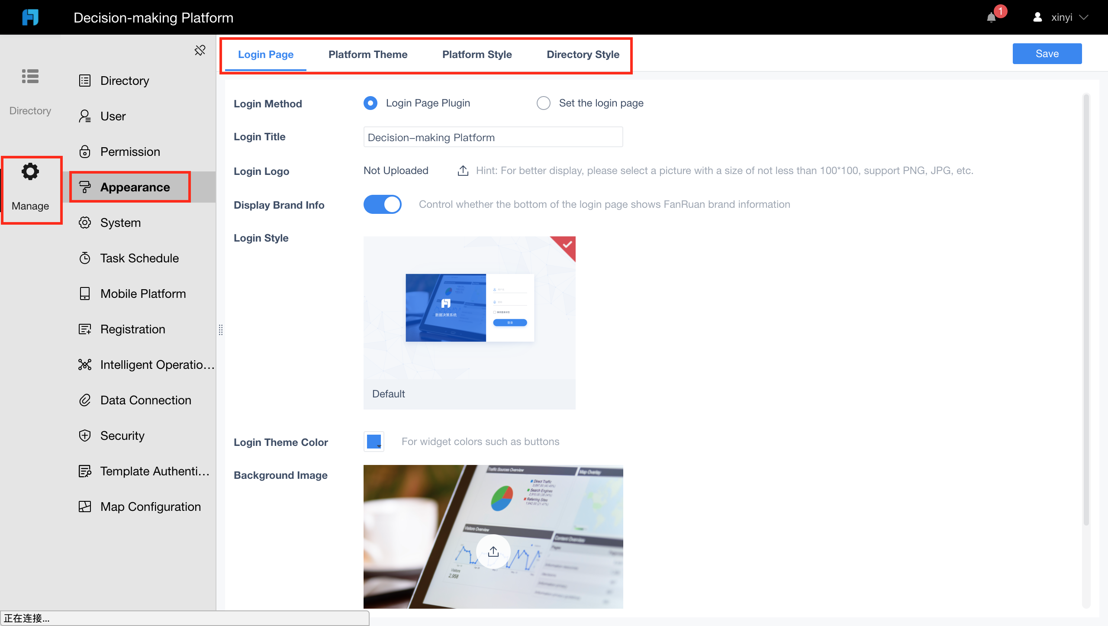Screen dimensions: 1108x626
Task: Click the notification bell icon
Action: tap(992, 18)
